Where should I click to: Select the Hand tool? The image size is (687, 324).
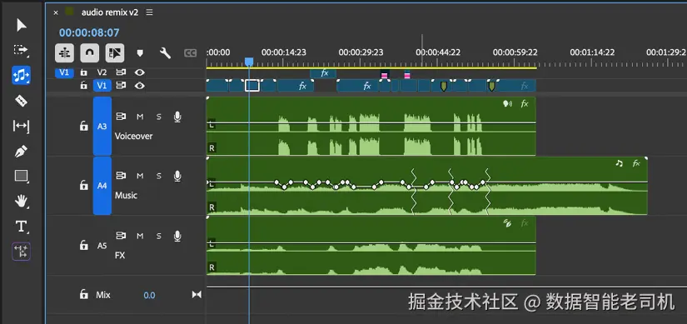click(x=21, y=202)
